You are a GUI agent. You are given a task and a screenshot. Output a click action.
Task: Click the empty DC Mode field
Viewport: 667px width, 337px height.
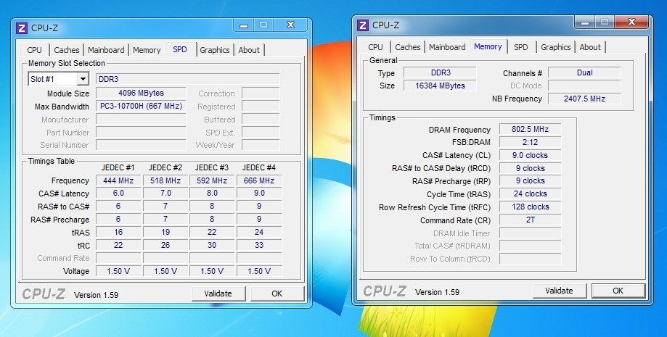click(x=584, y=86)
